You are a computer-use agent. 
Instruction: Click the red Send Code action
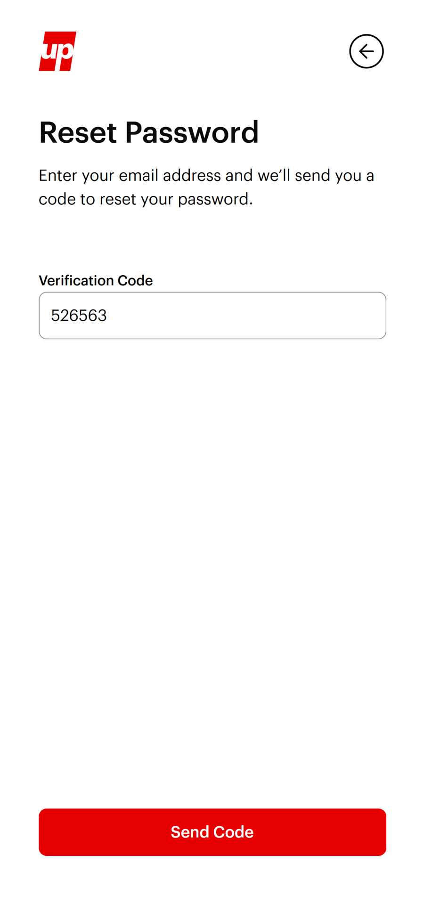point(212,832)
